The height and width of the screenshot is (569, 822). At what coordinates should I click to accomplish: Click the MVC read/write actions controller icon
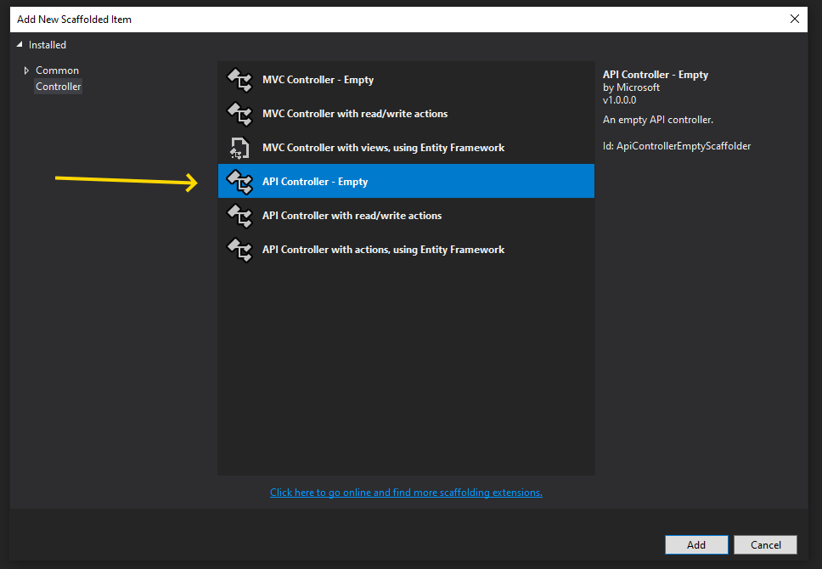[240, 114]
